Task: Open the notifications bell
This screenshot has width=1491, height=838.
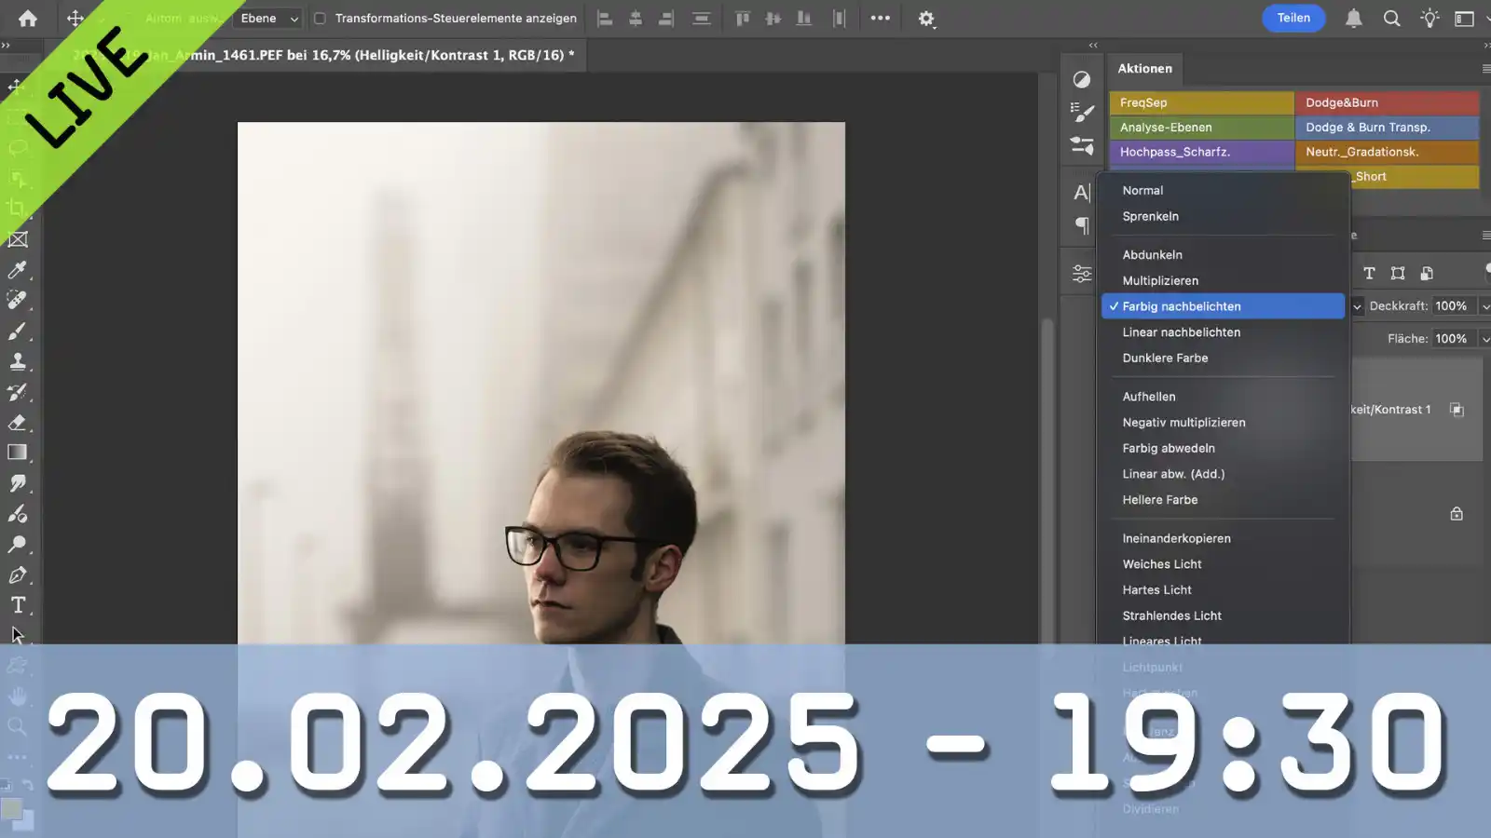Action: click(x=1354, y=18)
